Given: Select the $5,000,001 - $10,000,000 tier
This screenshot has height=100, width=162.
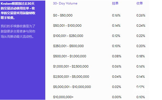Looking at the screenshot, I should [72, 87].
